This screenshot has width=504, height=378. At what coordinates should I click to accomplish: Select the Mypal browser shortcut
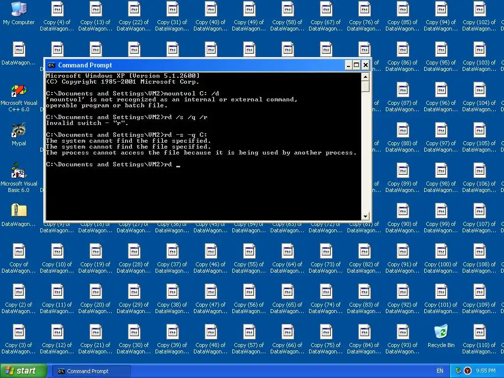click(19, 134)
